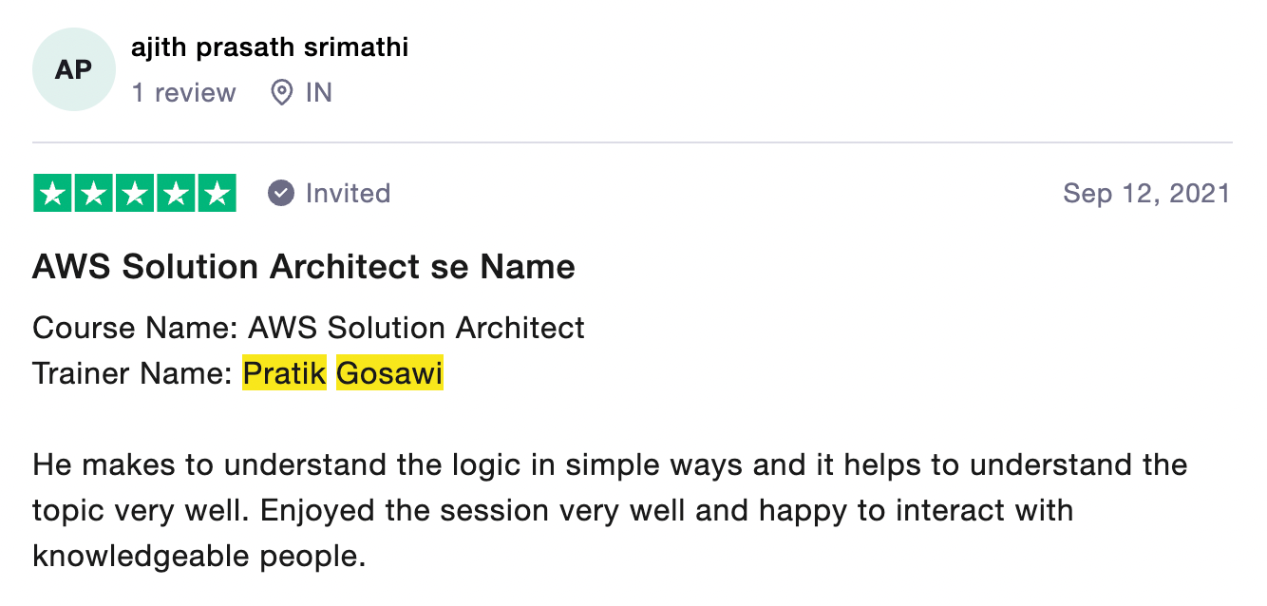The height and width of the screenshot is (606, 1267).
Task: Click the Invited label text
Action: [348, 194]
